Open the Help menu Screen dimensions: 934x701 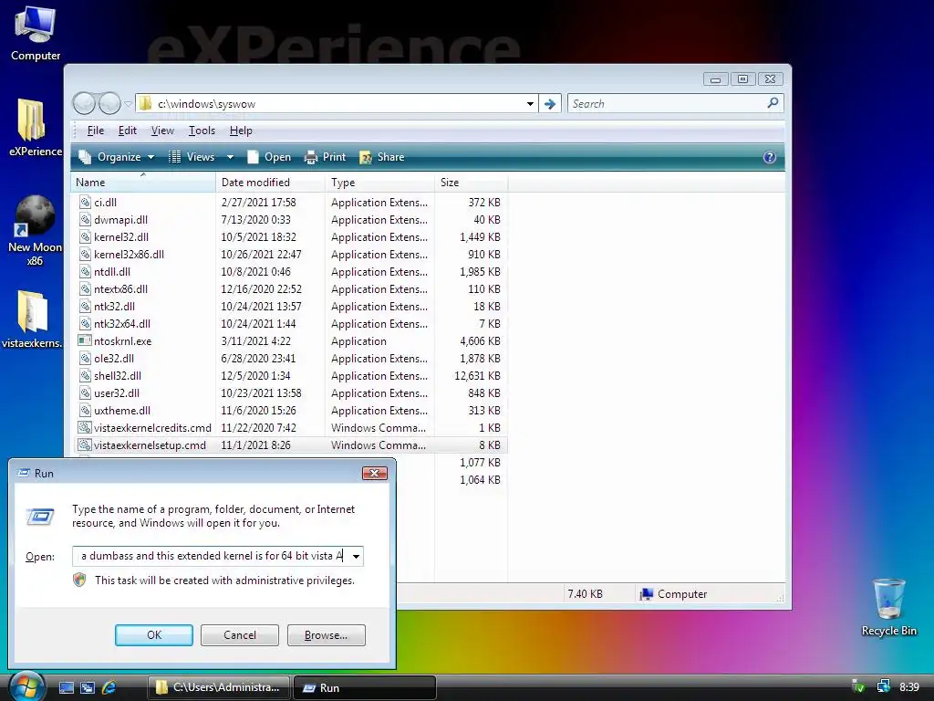coord(241,131)
